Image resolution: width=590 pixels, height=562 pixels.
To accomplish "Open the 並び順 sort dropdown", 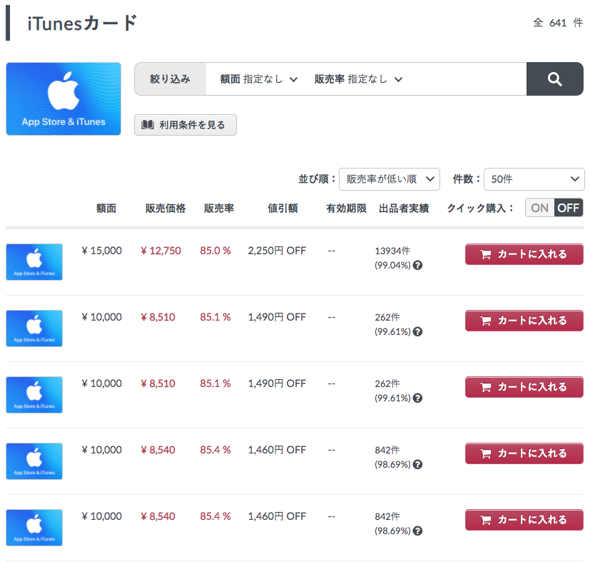I will 390,179.
